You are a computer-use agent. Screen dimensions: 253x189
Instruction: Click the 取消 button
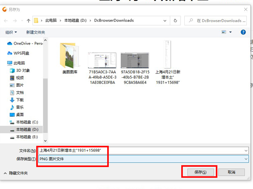click(231, 172)
